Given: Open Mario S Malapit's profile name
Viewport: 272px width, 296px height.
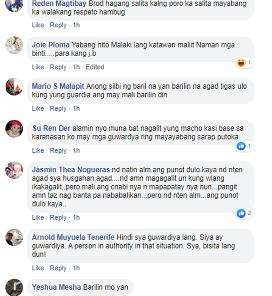Looking at the screenshot, I should (x=58, y=86).
